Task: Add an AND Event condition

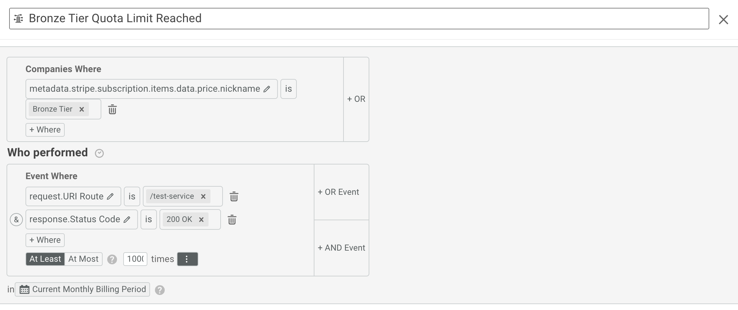Action: (x=341, y=248)
